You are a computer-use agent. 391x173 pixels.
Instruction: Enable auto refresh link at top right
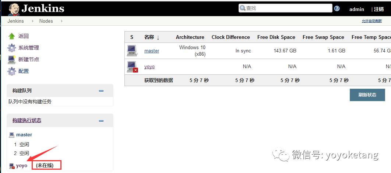click(x=372, y=21)
